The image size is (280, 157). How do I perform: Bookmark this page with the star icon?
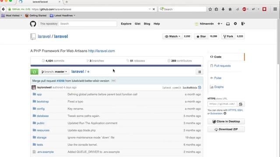(x=210, y=9)
